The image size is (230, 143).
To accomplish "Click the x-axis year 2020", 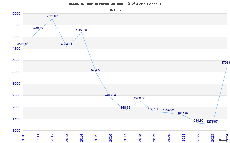I will tap(169, 138).
